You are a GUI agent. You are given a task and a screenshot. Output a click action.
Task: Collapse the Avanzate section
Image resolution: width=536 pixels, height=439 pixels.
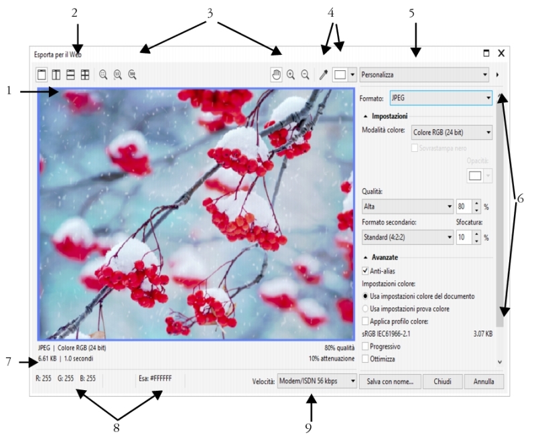point(365,258)
